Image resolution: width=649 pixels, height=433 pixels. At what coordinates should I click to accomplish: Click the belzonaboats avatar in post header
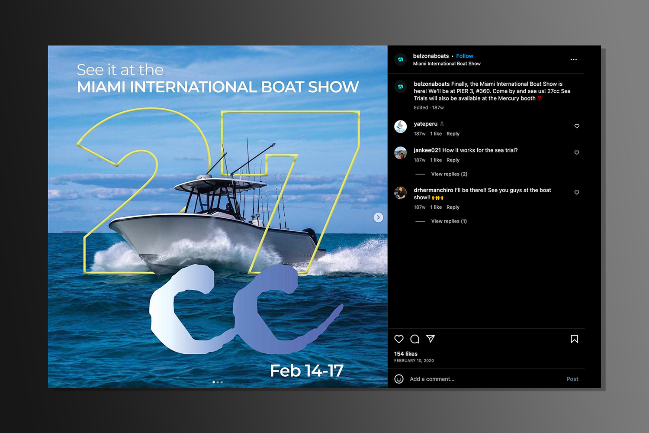[x=401, y=60]
